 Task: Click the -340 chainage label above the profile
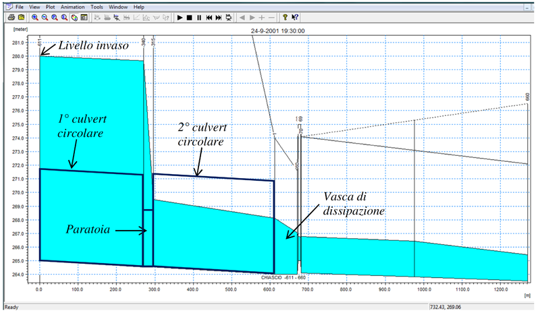click(144, 43)
